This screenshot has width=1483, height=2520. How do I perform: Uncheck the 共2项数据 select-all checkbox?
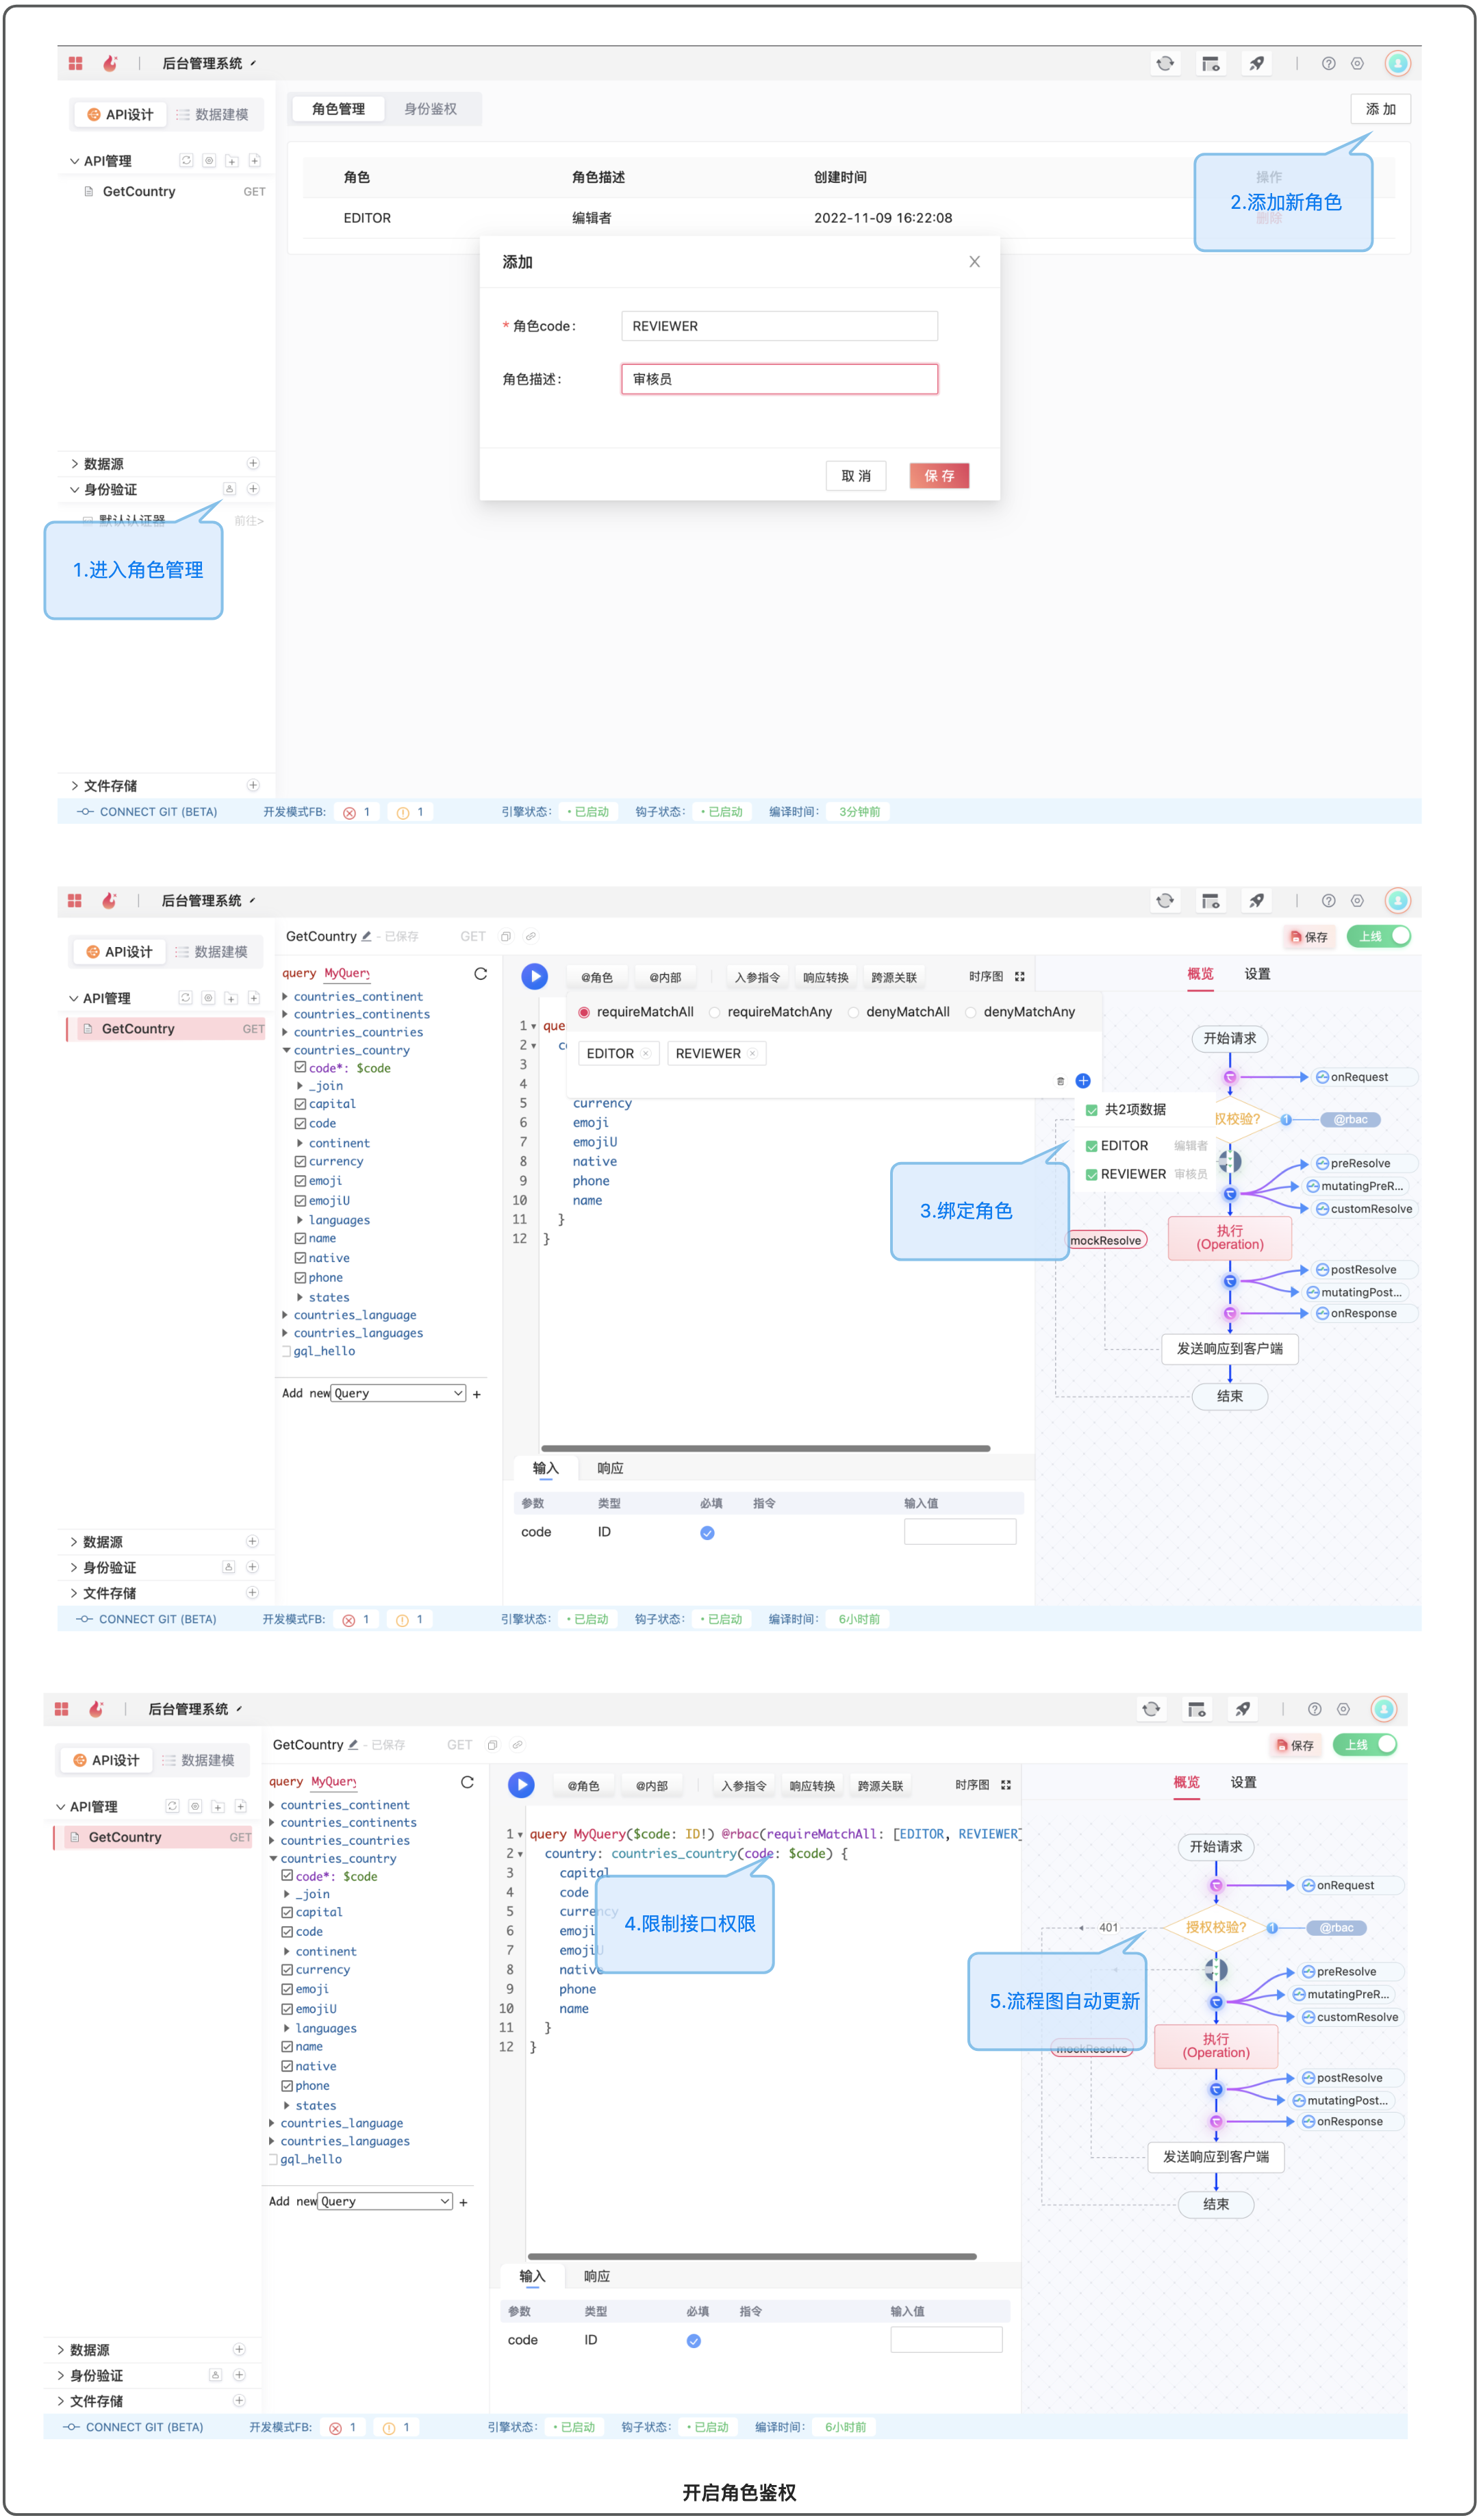1092,1110
